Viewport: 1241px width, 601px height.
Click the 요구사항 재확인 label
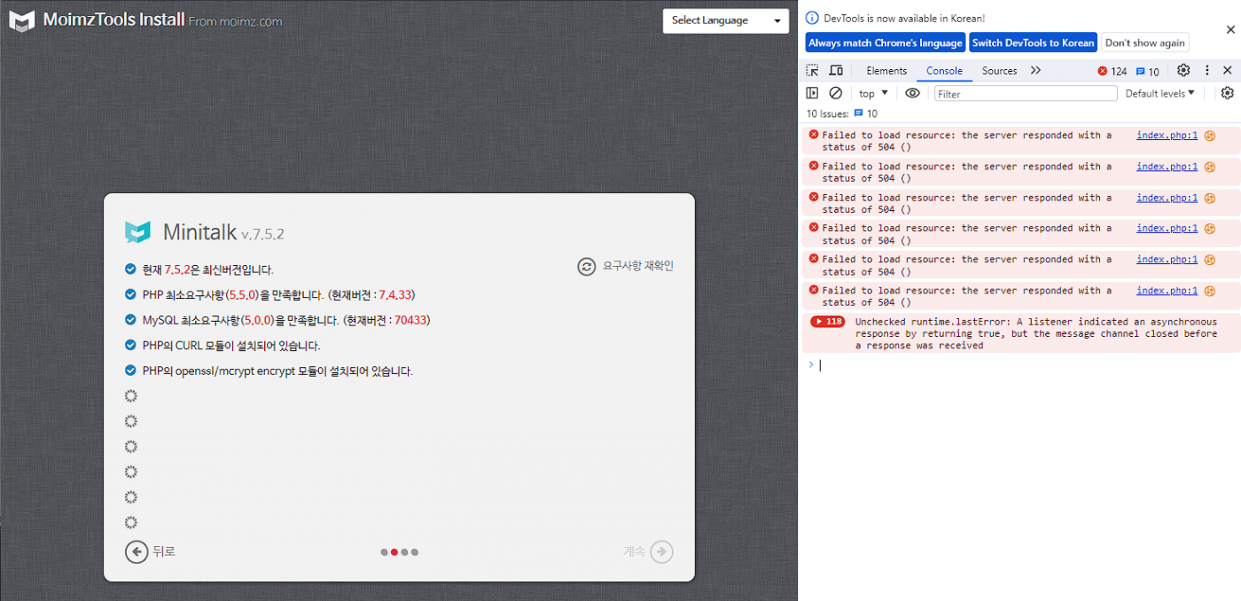click(638, 266)
